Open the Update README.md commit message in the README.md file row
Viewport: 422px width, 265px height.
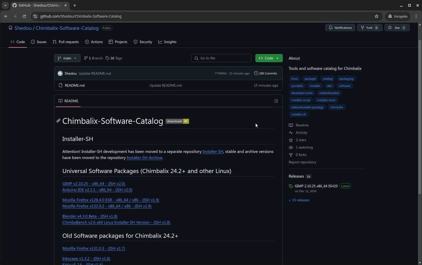166,85
